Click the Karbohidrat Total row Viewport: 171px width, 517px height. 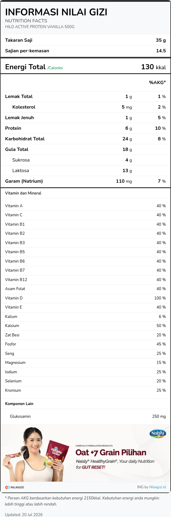click(85, 139)
